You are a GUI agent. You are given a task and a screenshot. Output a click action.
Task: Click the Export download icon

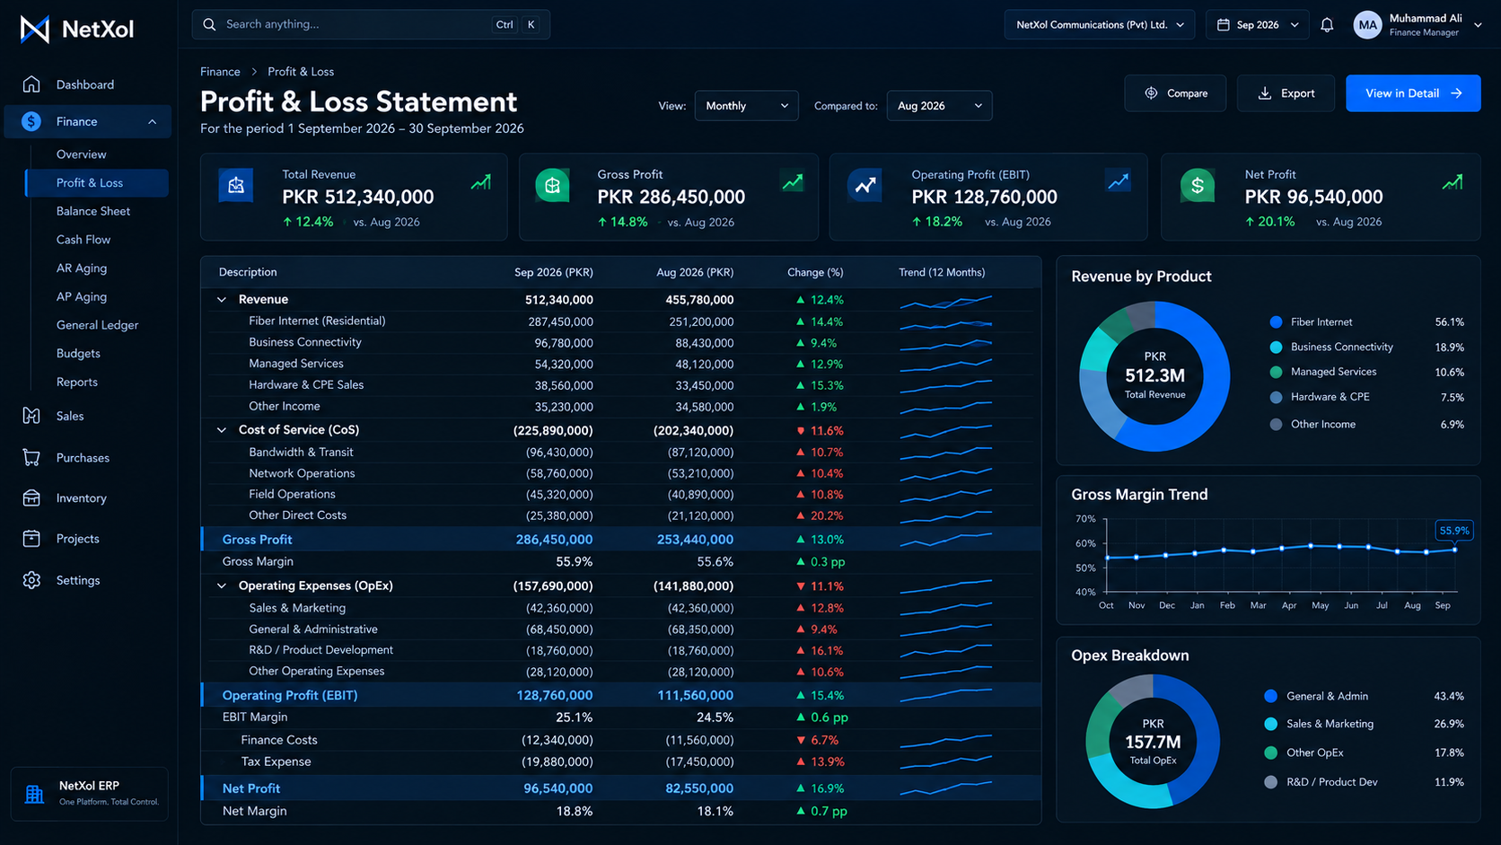(1265, 93)
